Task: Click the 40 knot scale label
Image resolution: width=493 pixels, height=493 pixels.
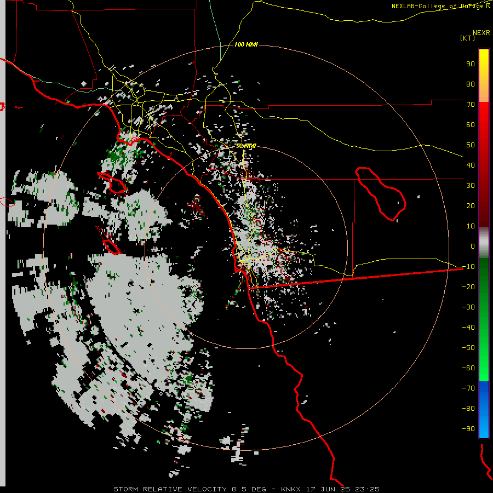Action: pos(471,165)
